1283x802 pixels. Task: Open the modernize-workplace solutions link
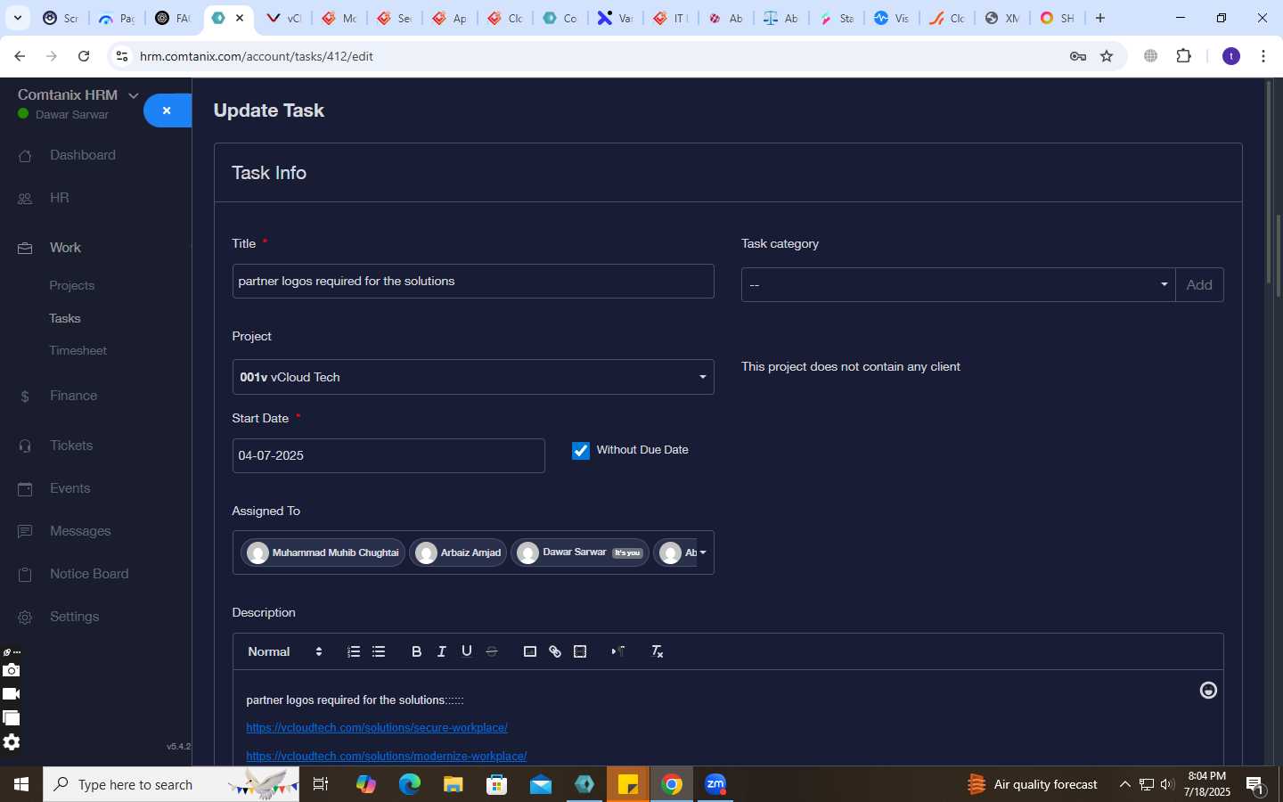pyautogui.click(x=387, y=757)
